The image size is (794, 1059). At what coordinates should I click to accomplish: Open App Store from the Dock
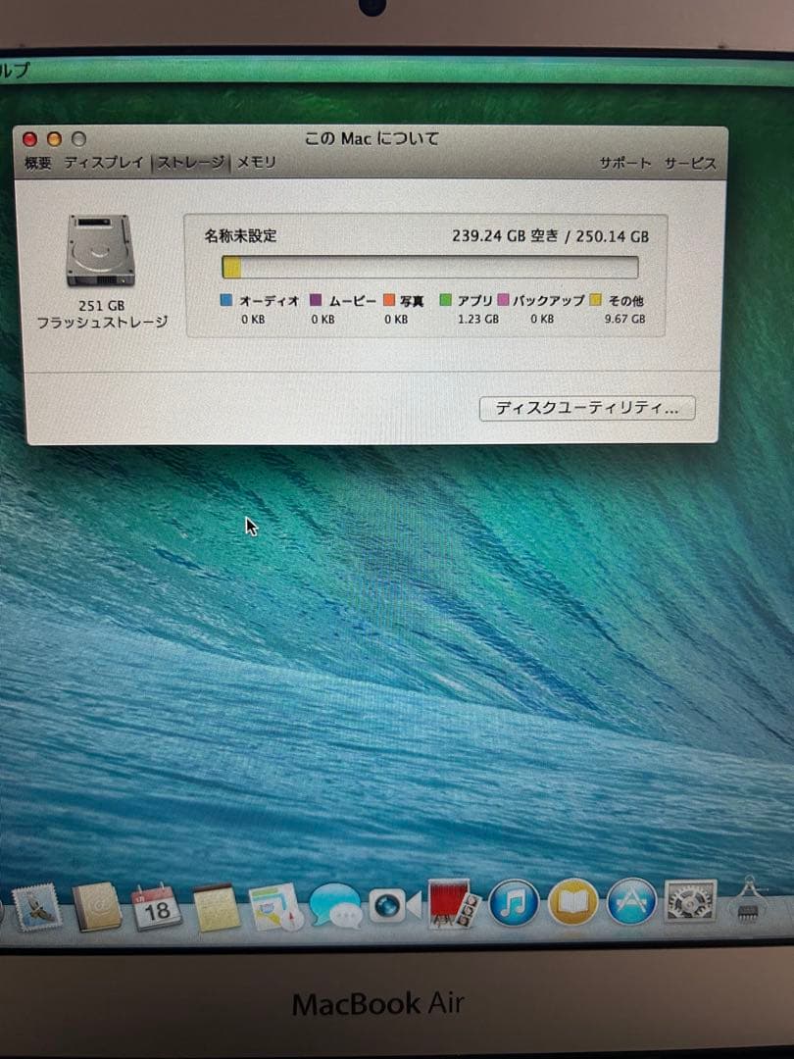tap(632, 902)
